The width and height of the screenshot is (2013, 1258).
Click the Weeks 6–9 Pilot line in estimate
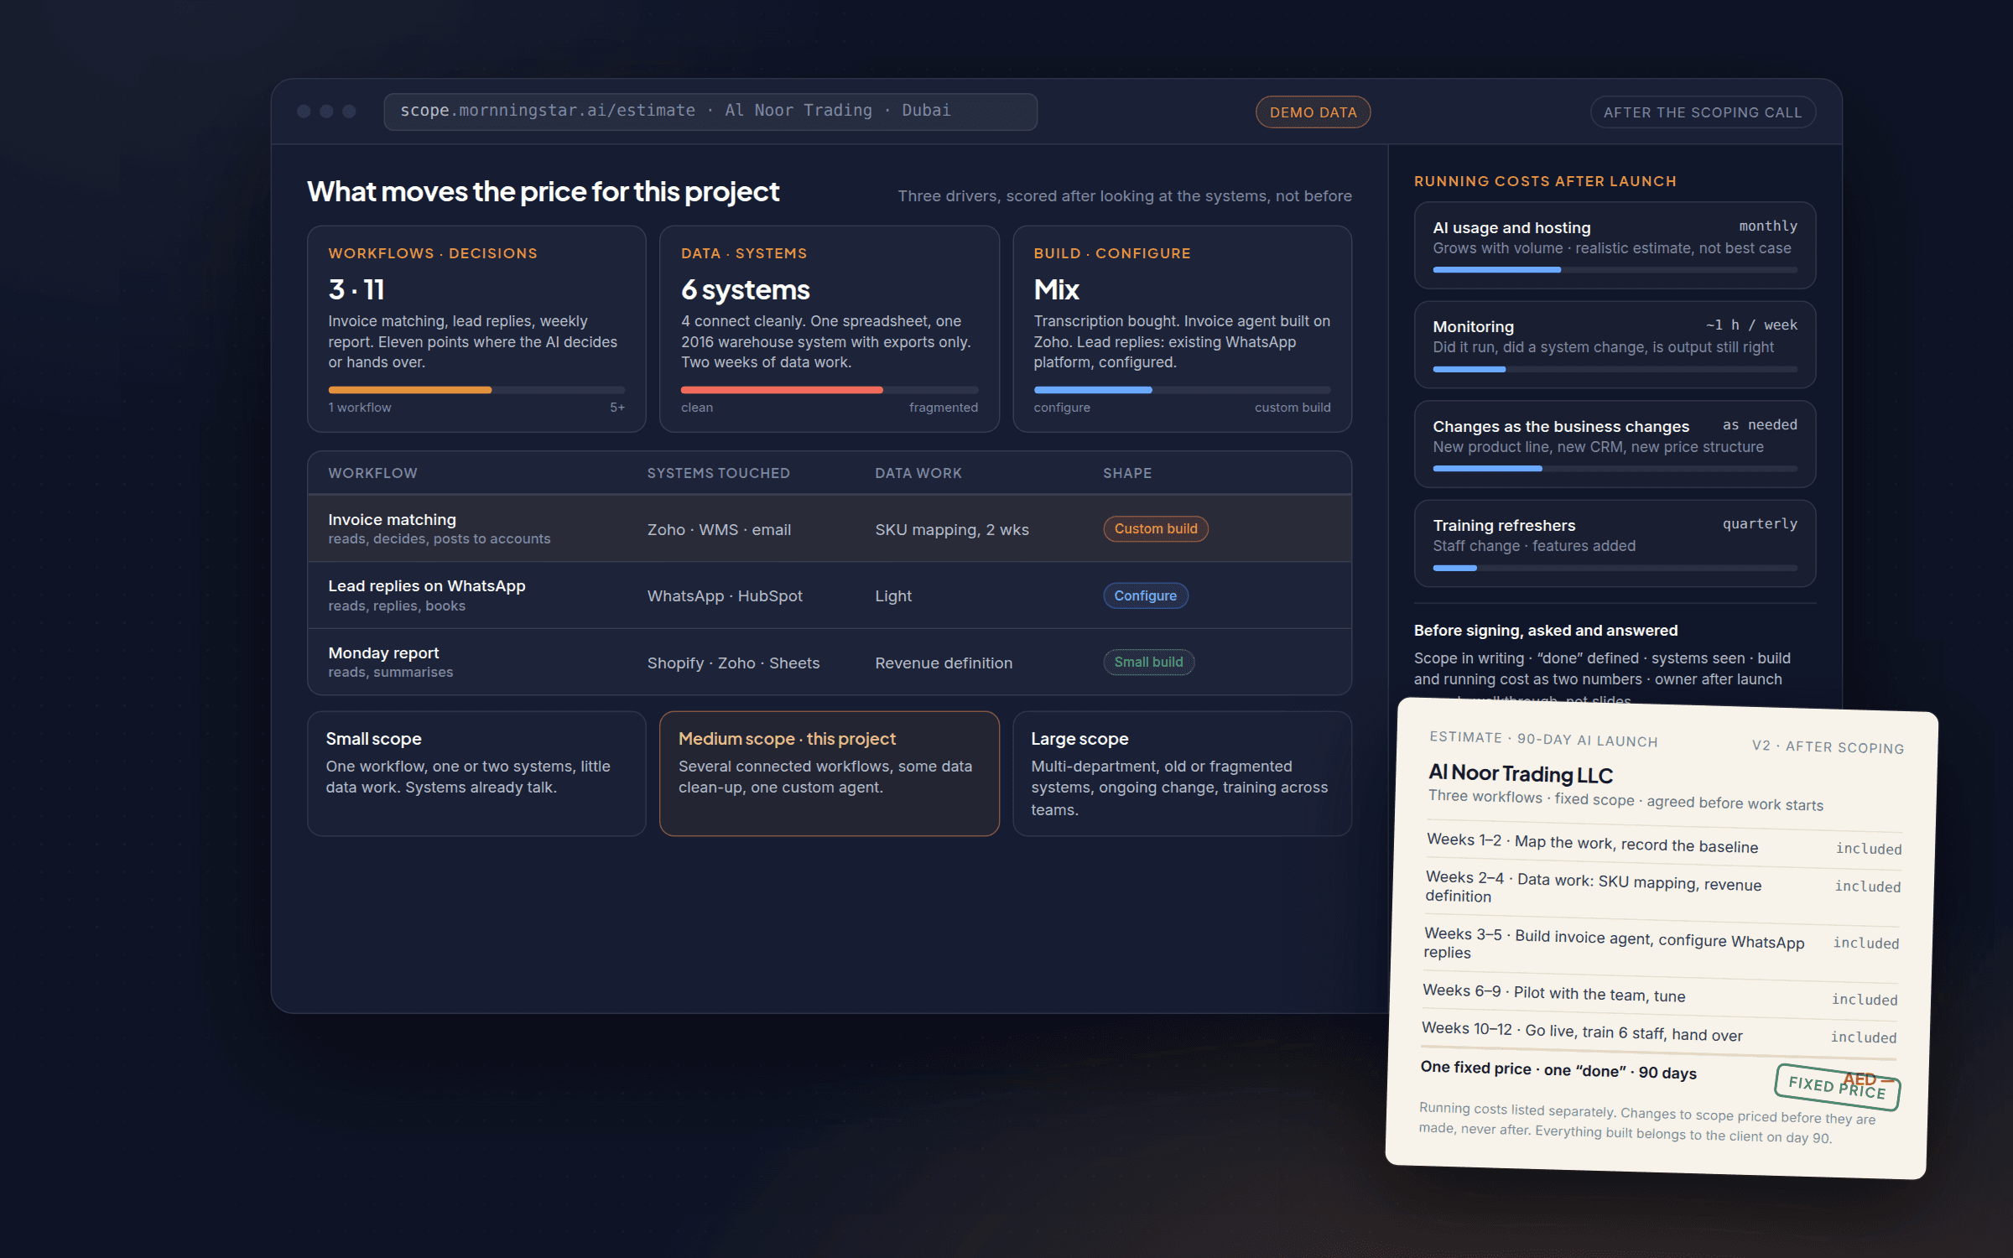(x=1661, y=995)
